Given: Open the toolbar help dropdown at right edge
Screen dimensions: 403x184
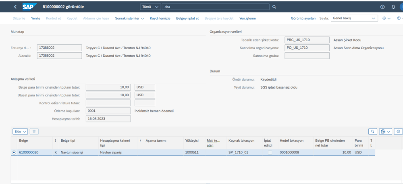Looking at the screenshot, I should pyautogui.click(x=400, y=19).
